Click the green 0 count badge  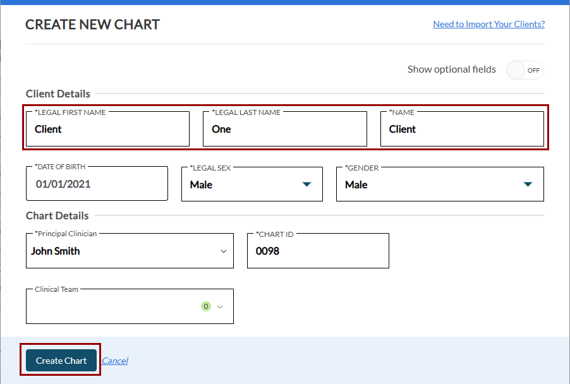pyautogui.click(x=206, y=306)
